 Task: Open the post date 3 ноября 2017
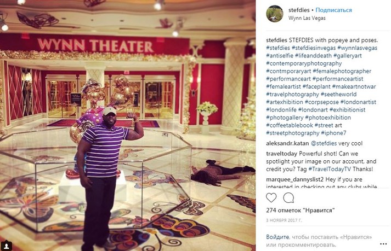point(284,220)
